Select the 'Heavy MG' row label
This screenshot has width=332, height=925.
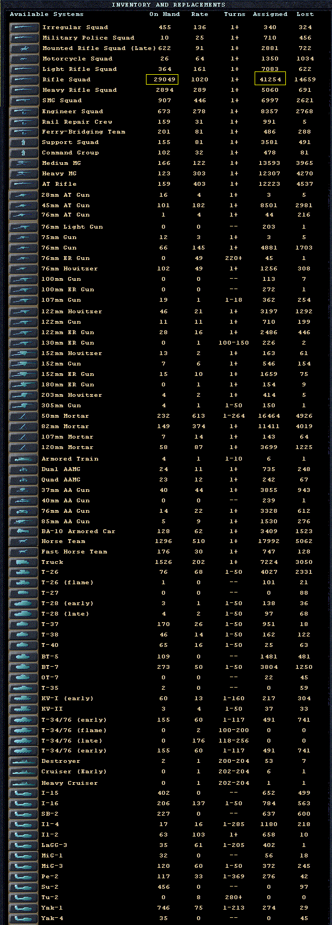(59, 173)
